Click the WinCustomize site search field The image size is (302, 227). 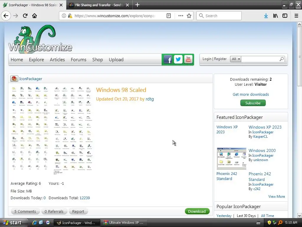coord(260,59)
